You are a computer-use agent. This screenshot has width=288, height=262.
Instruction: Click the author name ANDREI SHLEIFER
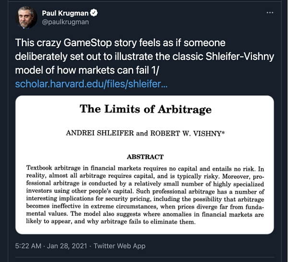99,133
